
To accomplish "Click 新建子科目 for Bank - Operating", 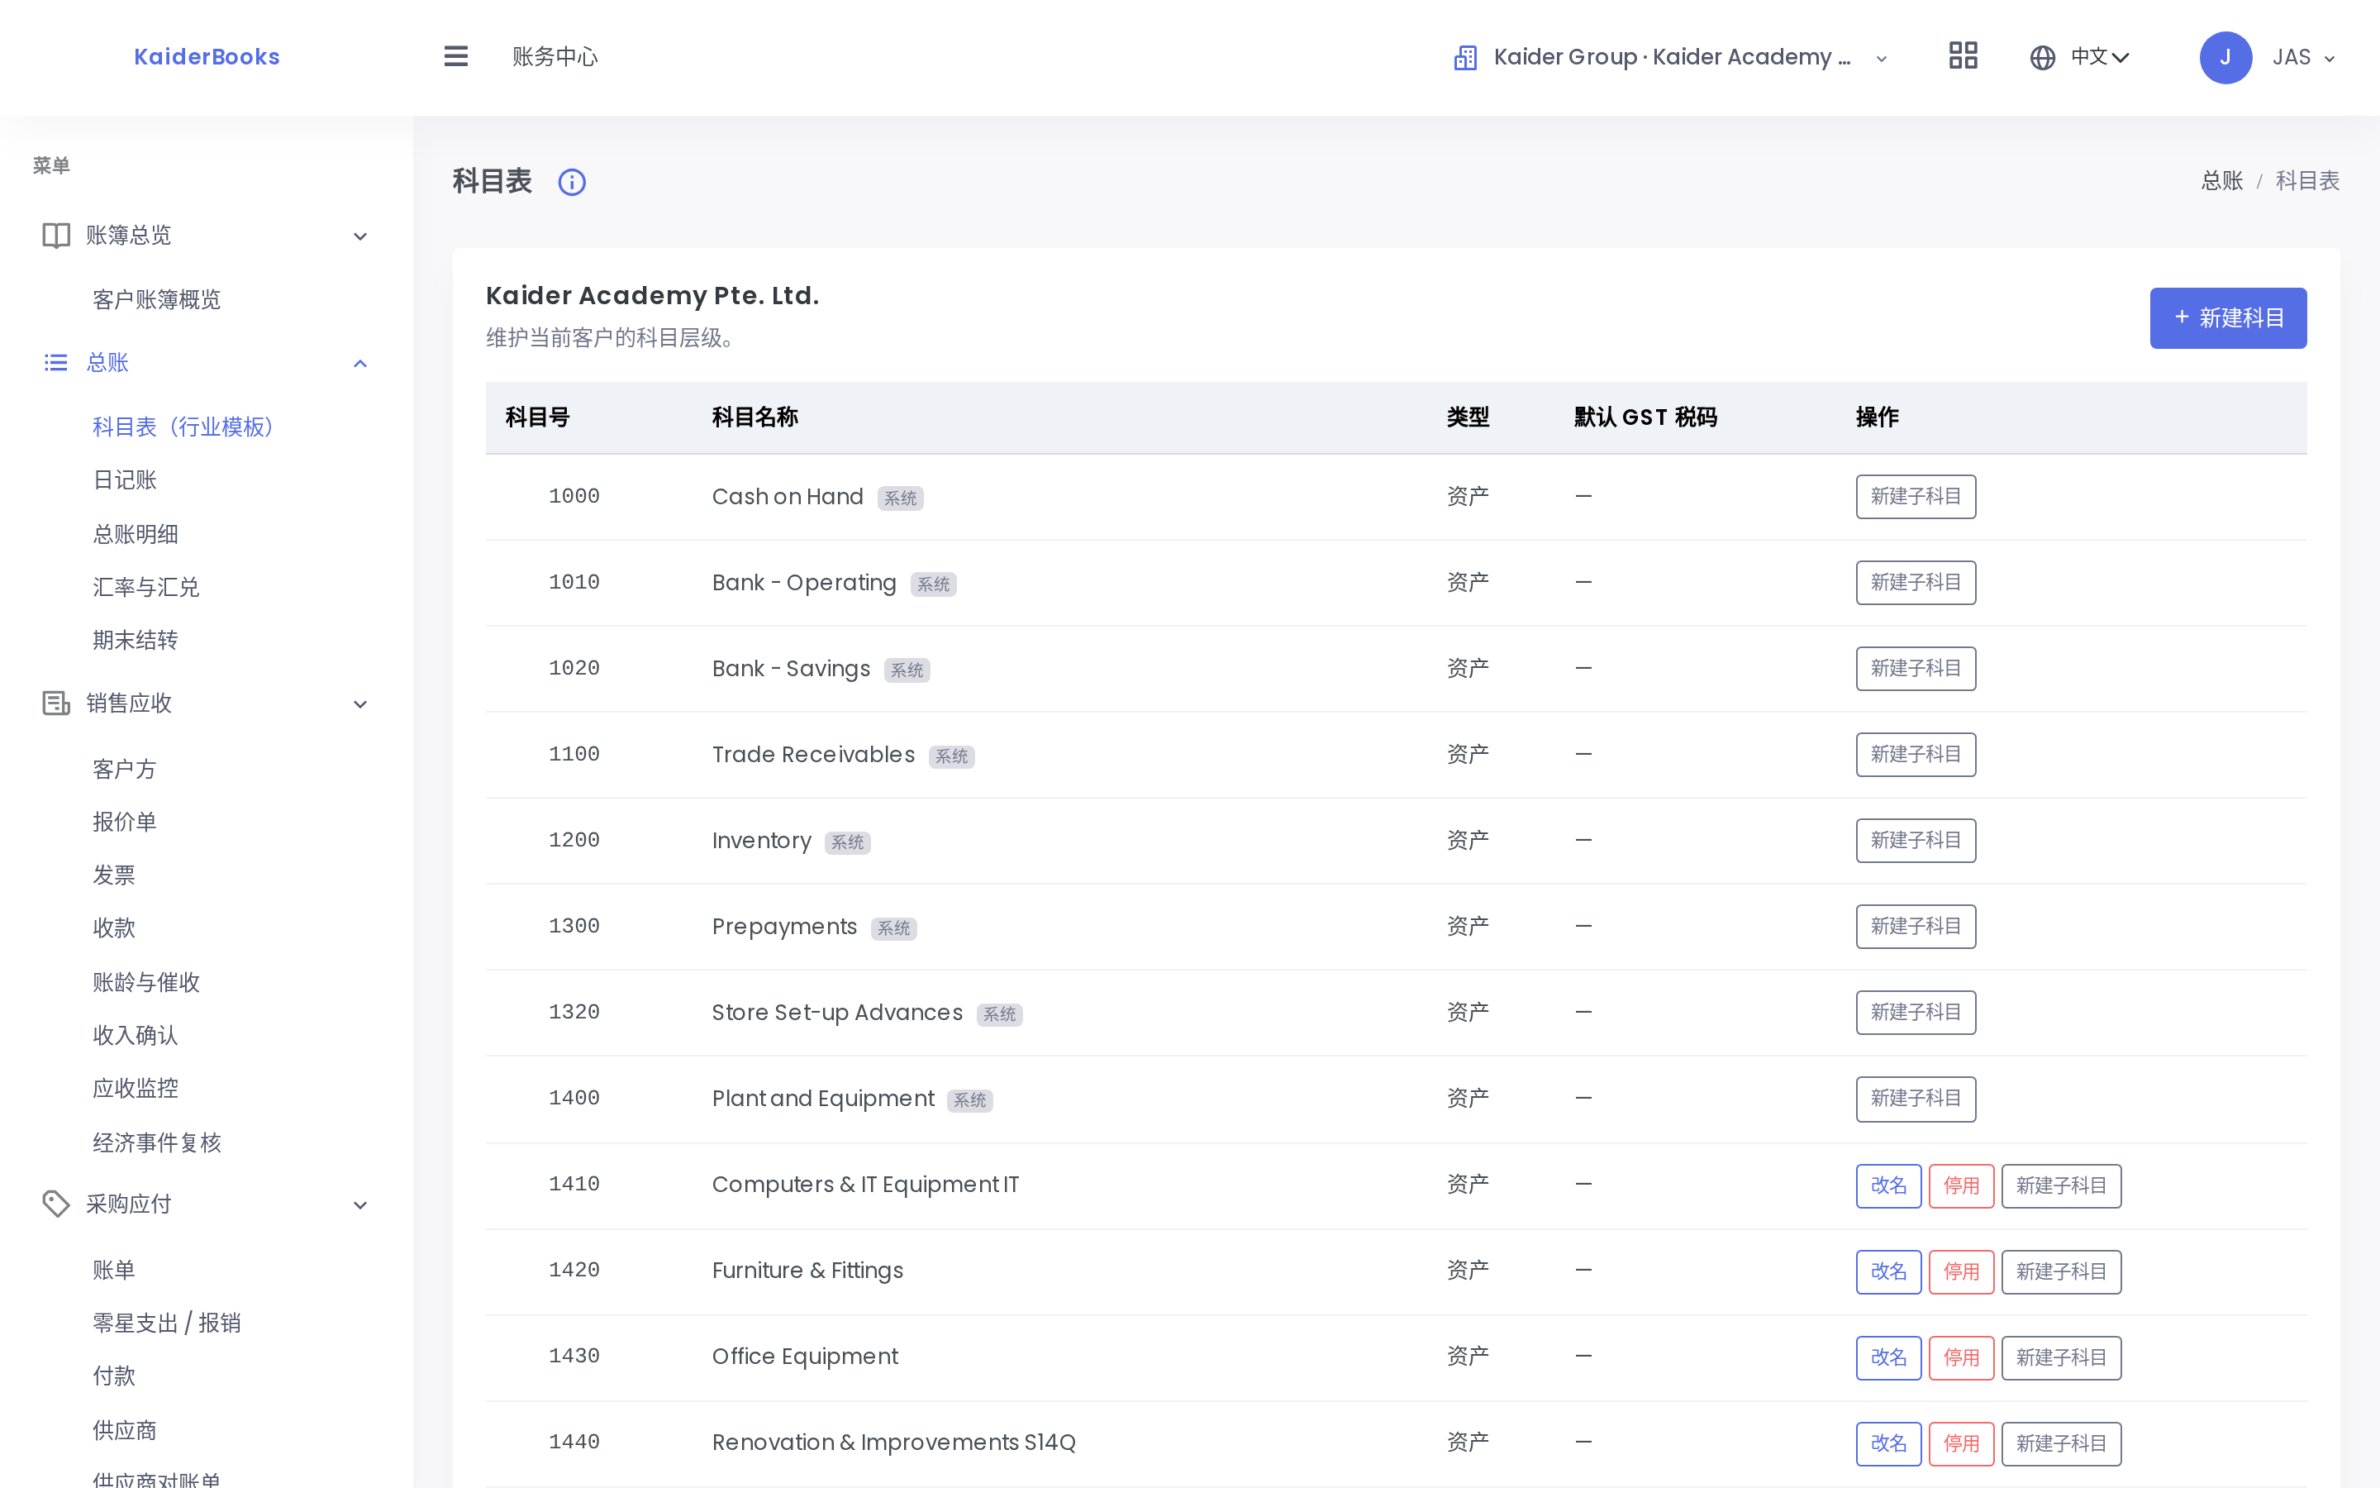I will 1916,583.
